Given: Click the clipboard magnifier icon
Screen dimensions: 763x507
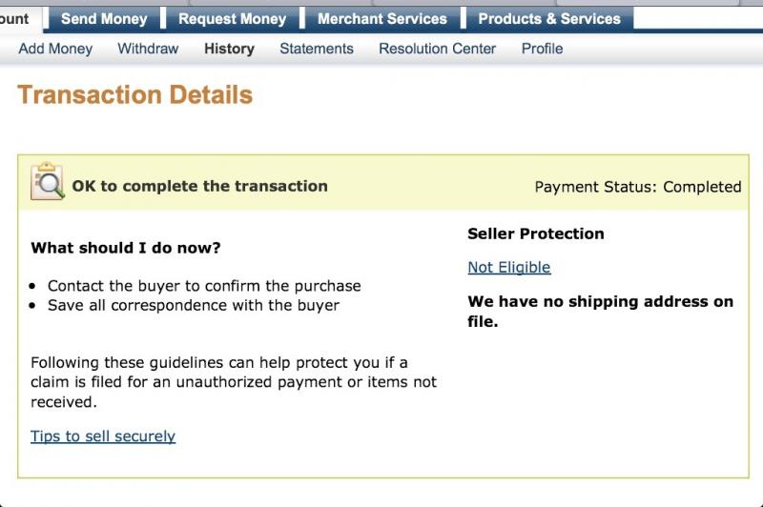Looking at the screenshot, I should [47, 181].
